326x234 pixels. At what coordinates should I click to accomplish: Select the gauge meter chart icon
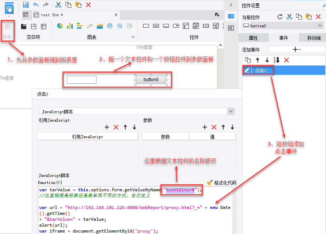110,26
